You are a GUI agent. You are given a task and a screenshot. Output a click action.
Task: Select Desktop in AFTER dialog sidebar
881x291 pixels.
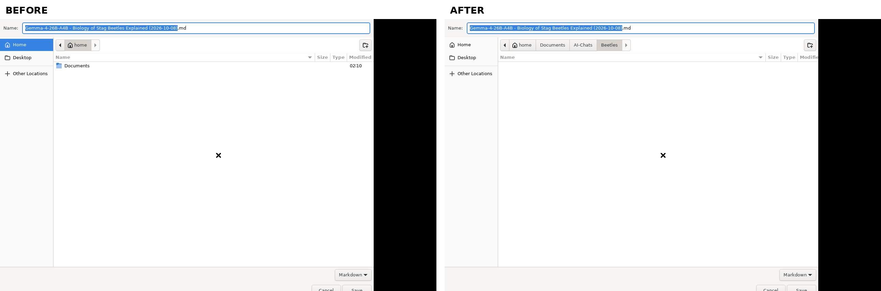pos(471,58)
